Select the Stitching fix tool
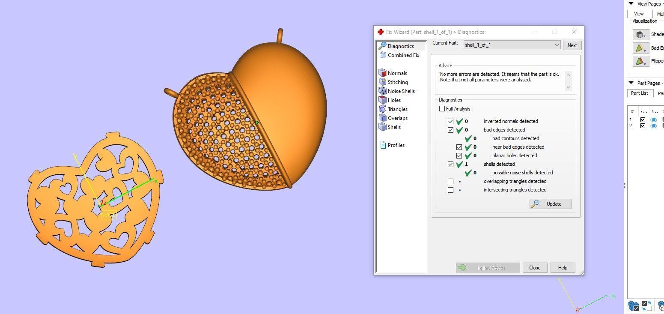664x314 pixels. coord(393,82)
